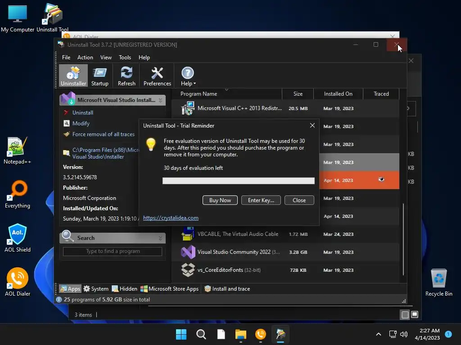Screen dimensions: 461x345
Task: Select vs_CoreEditorFonts program row
Action: click(x=285, y=270)
